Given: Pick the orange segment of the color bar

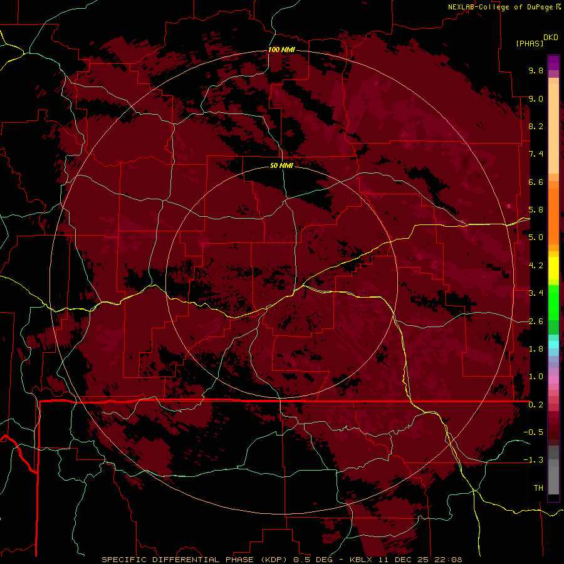Looking at the screenshot, I should (x=553, y=216).
